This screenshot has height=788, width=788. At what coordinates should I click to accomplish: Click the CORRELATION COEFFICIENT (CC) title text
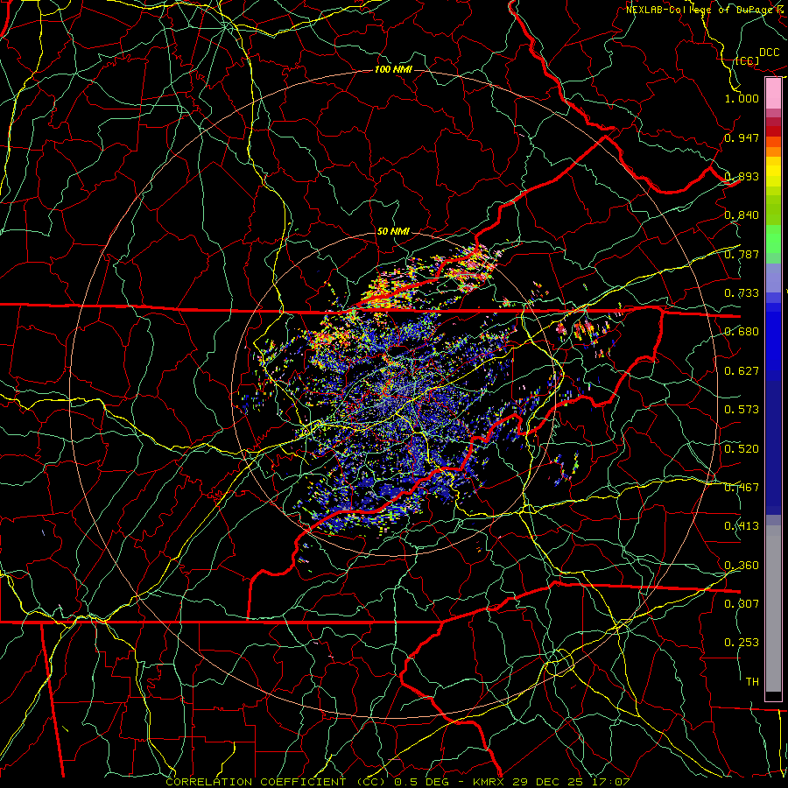(x=277, y=782)
